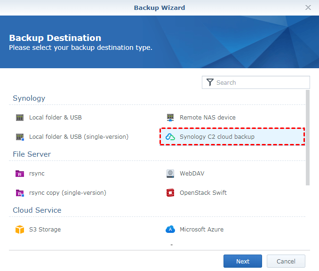
Task: Click the blue Microsoft Azure icon
Action: click(170, 230)
